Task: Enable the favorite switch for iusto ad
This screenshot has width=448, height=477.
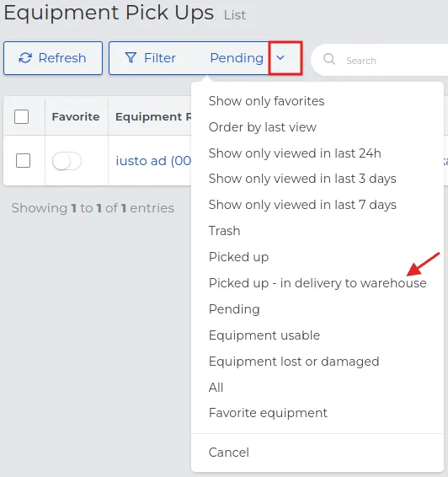Action: point(67,161)
